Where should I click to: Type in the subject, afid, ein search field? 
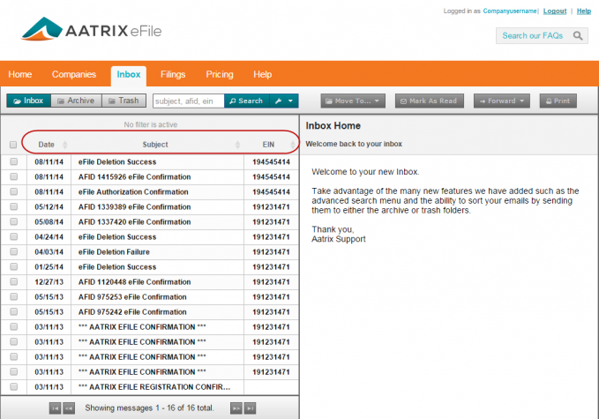[188, 101]
